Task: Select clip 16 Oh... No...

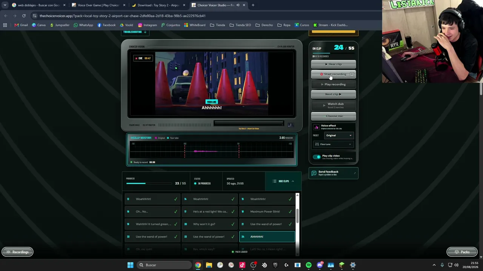Action: [152, 212]
